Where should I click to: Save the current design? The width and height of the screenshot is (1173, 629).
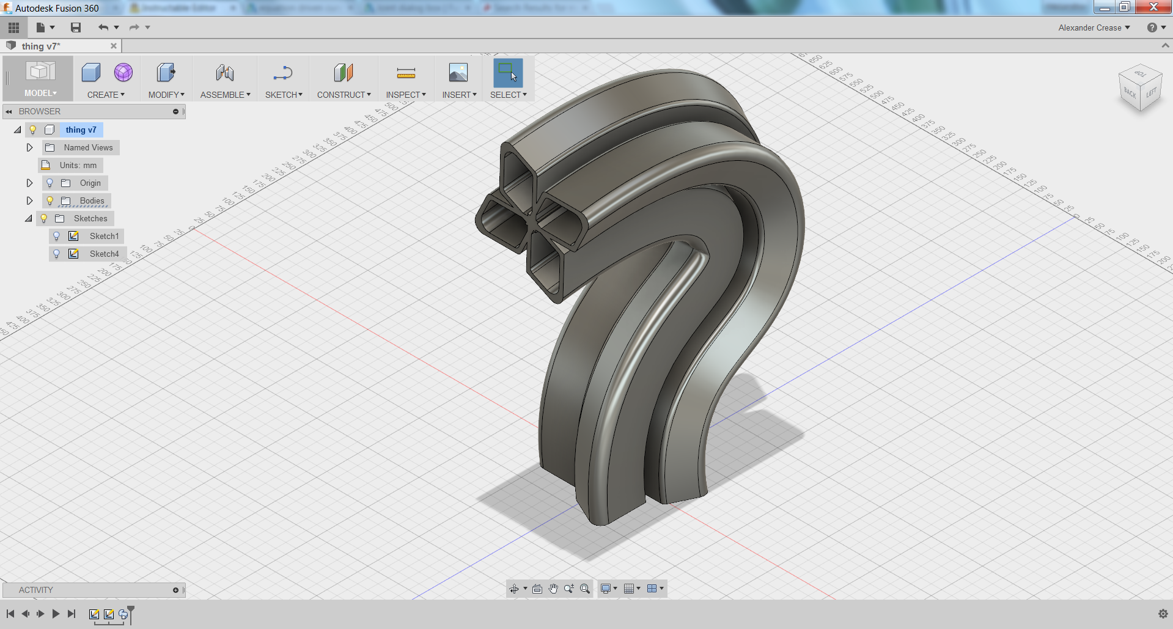pos(75,28)
